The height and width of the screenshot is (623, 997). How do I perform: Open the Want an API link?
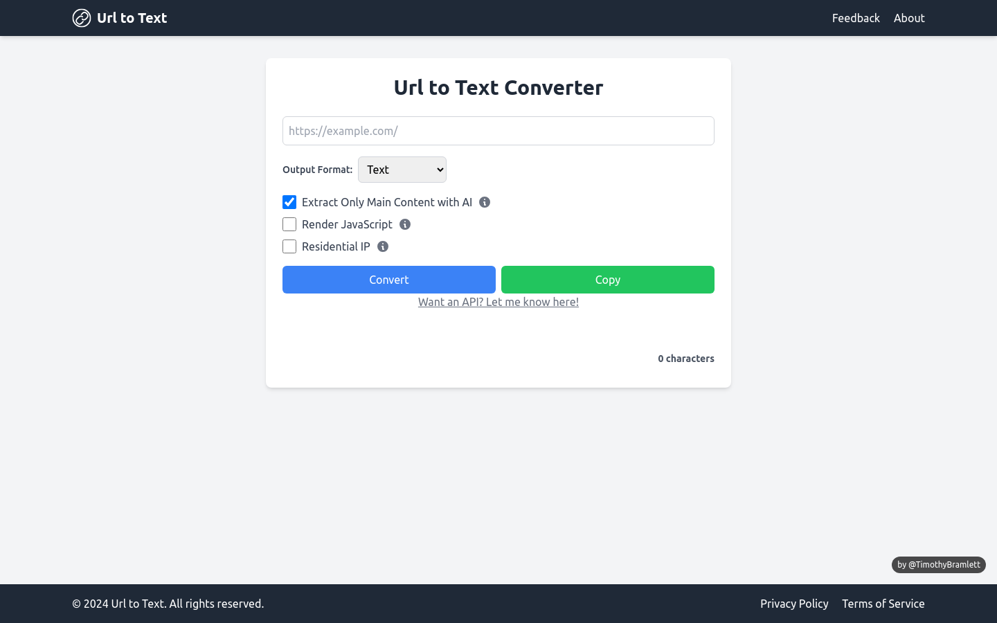498,302
